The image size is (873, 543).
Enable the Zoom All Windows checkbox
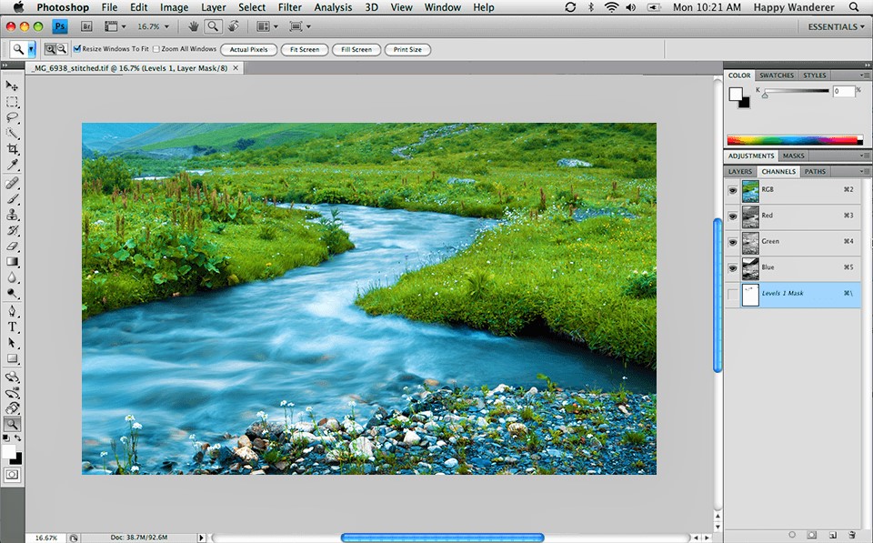pyautogui.click(x=155, y=49)
